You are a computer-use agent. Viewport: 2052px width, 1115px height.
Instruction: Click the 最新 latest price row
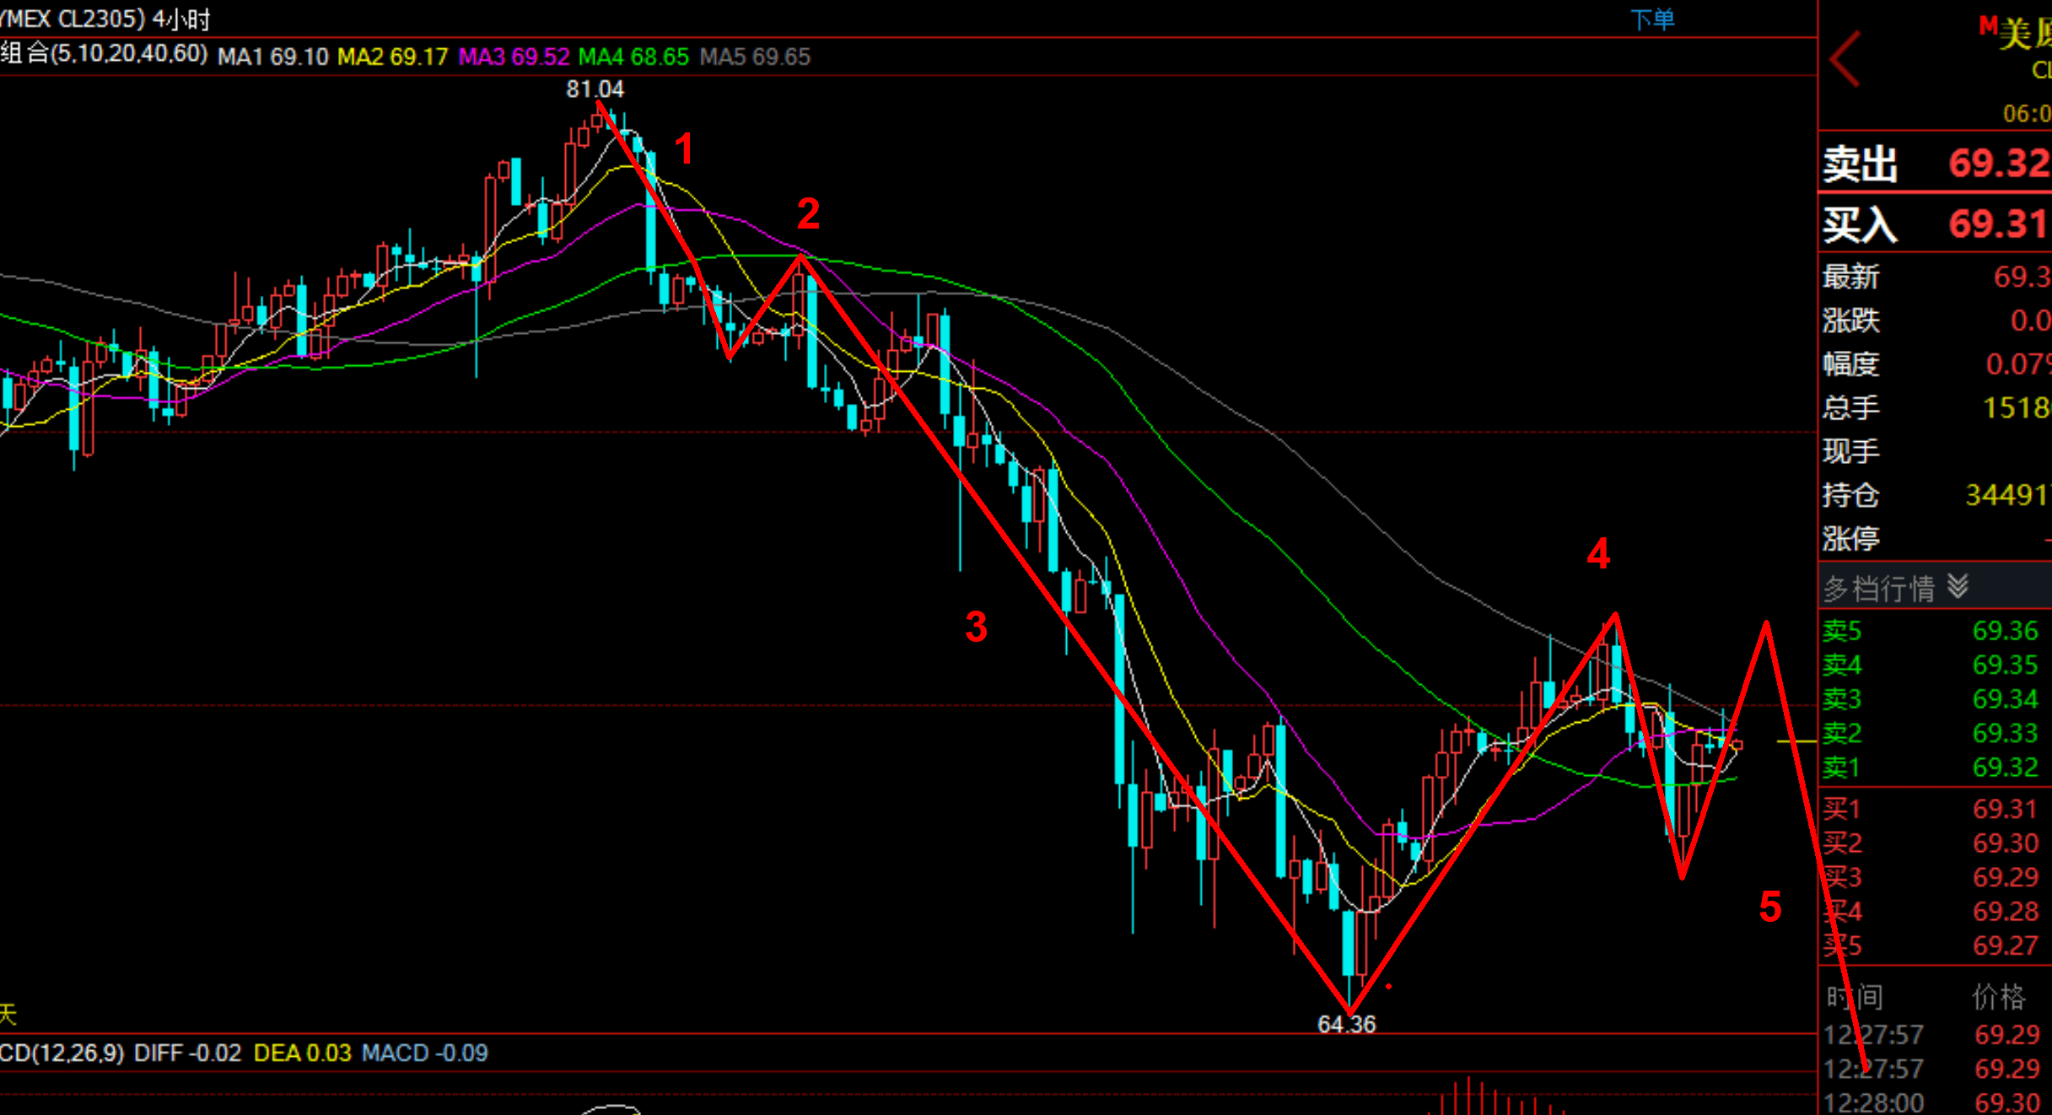tap(1936, 277)
